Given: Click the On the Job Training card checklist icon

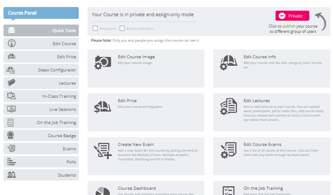Looking at the screenshot, I should pos(228,191).
